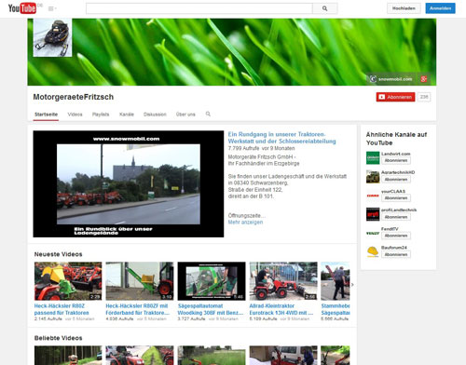
Task: Expand description with Mehr anzeigen
Action: (245, 223)
